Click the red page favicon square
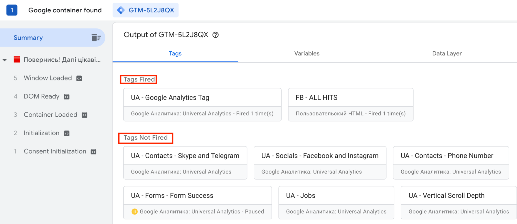517x224 pixels. 17,59
